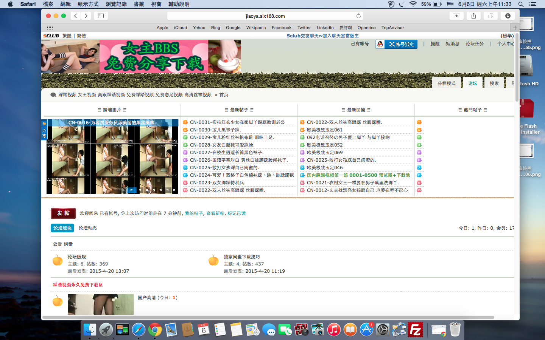Open System Preferences from the Dock
Image resolution: width=545 pixels, height=340 pixels.
[383, 330]
